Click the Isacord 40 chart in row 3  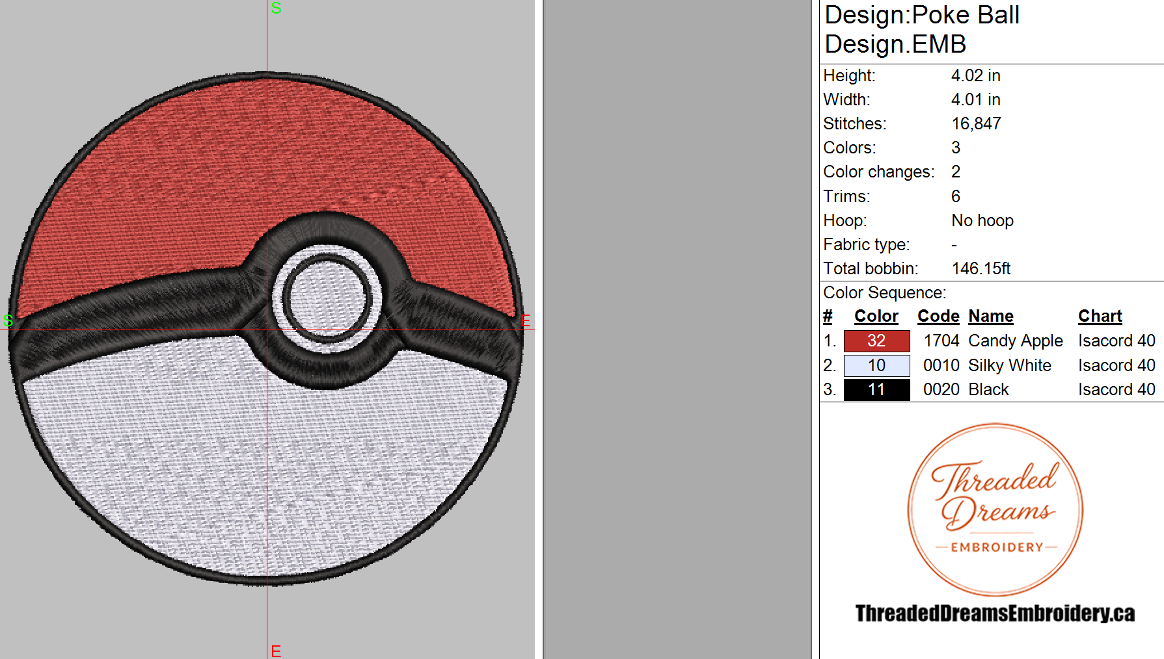(x=1117, y=389)
